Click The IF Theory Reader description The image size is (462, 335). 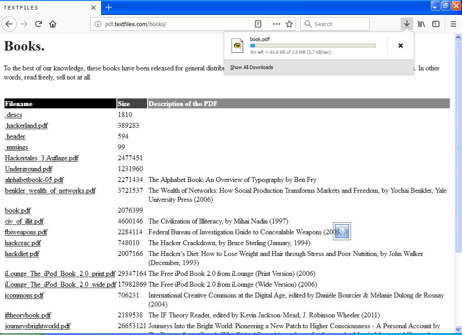264,315
